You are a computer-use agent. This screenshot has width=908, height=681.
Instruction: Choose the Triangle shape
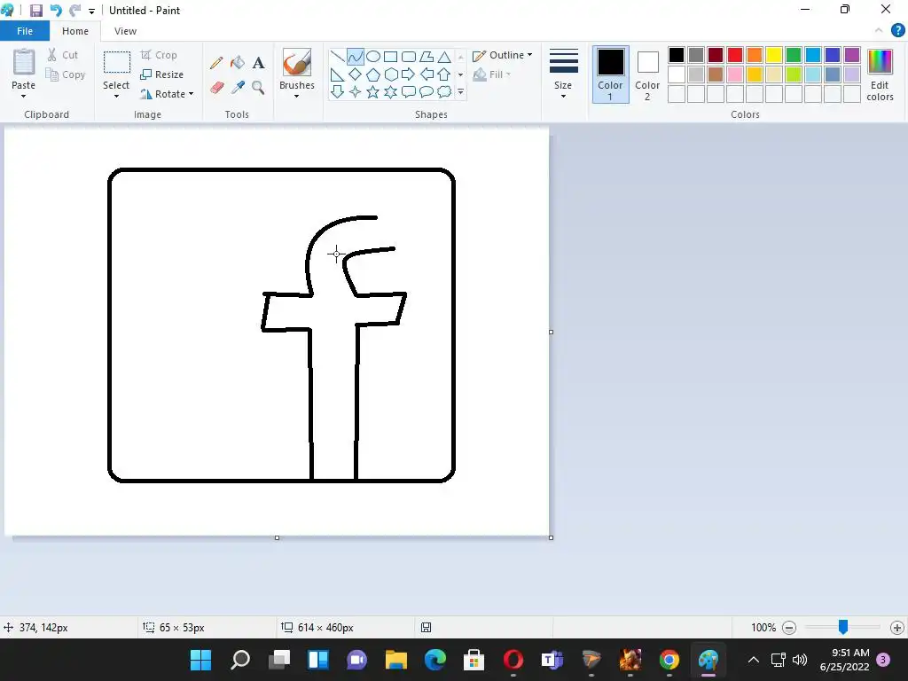click(x=444, y=56)
